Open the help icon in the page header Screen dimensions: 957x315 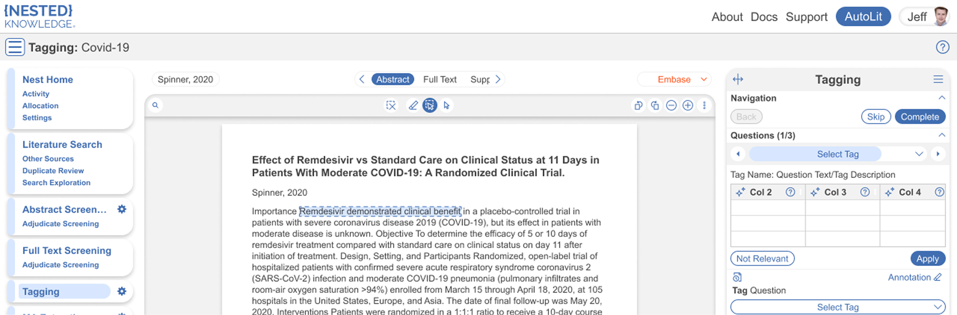pyautogui.click(x=942, y=47)
